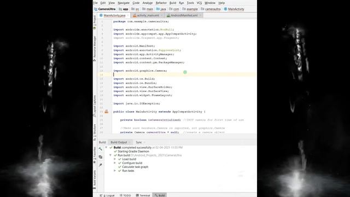Viewport: 350px width, 197px height.
Task: Click the cameraultra package breadcrumb
Action: pos(211,9)
